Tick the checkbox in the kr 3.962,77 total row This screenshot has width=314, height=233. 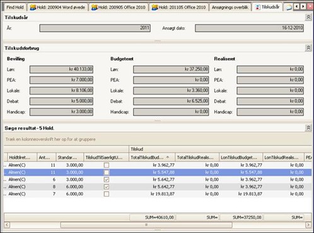(x=107, y=165)
